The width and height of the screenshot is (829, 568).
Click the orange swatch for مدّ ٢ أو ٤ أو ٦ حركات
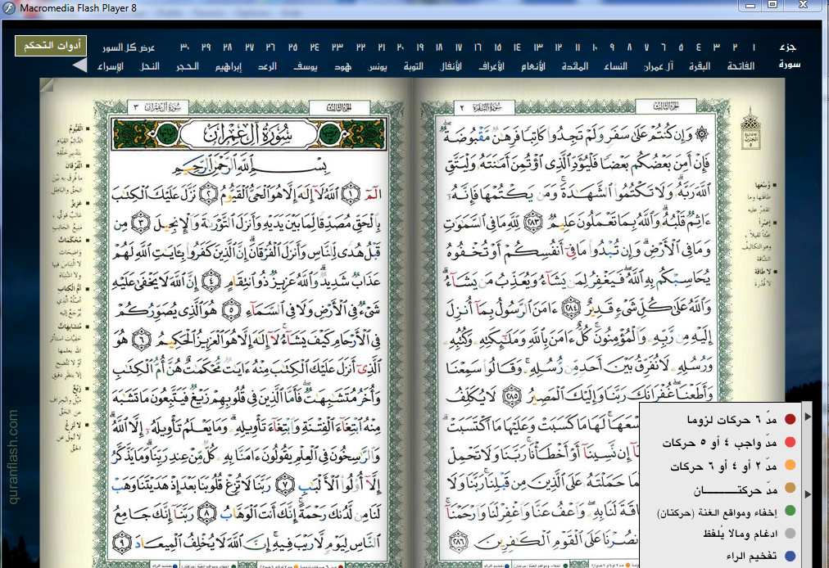(x=790, y=465)
